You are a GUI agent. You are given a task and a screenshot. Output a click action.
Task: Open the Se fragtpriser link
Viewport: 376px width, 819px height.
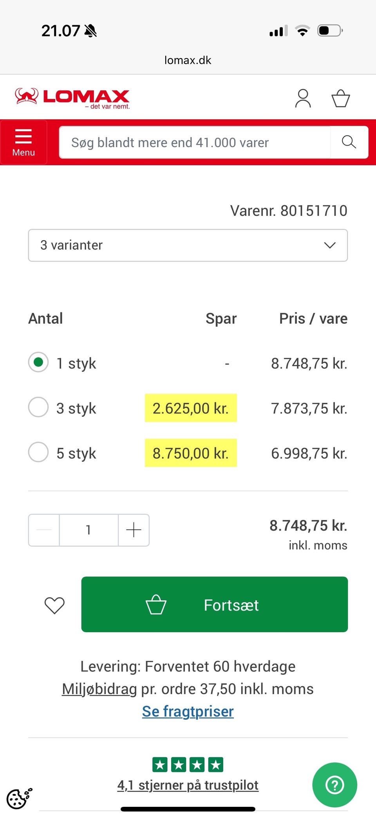pos(188,711)
